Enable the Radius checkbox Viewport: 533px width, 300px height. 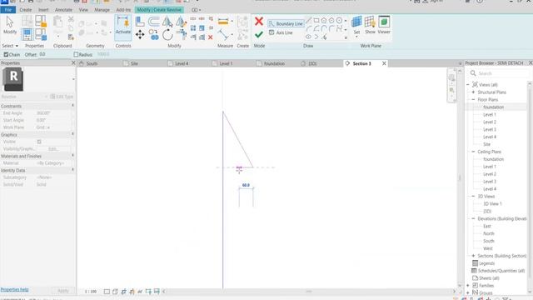tap(76, 54)
